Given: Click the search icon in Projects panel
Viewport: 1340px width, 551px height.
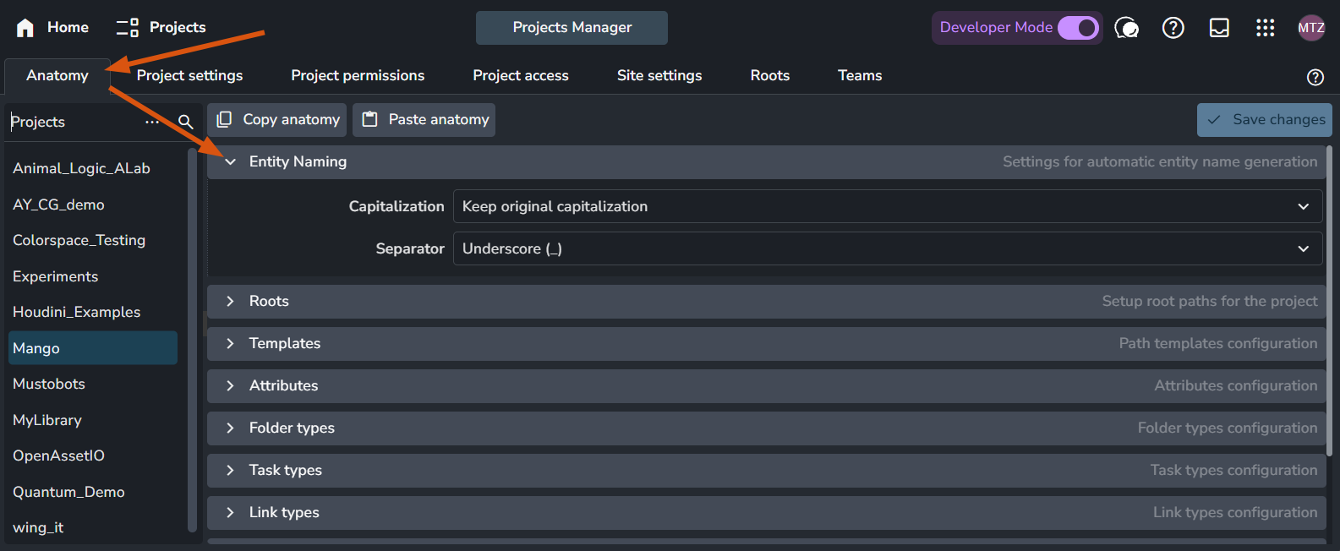Looking at the screenshot, I should click(x=186, y=122).
